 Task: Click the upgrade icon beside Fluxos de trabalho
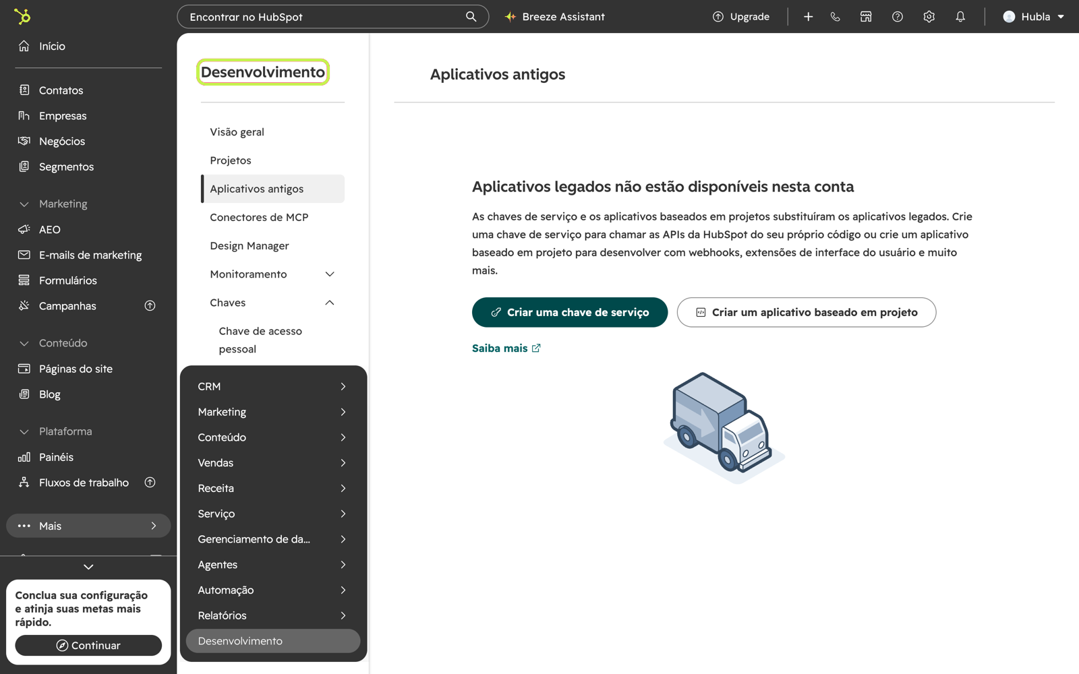coord(150,482)
